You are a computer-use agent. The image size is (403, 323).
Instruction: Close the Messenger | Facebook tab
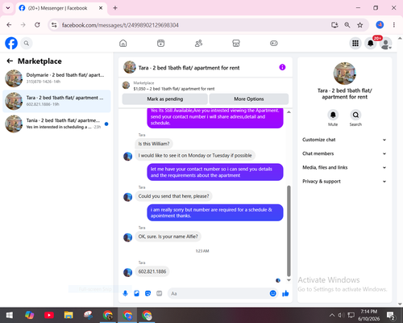[101, 8]
